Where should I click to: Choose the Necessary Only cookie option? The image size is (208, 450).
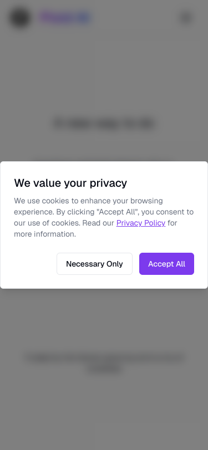[94, 264]
